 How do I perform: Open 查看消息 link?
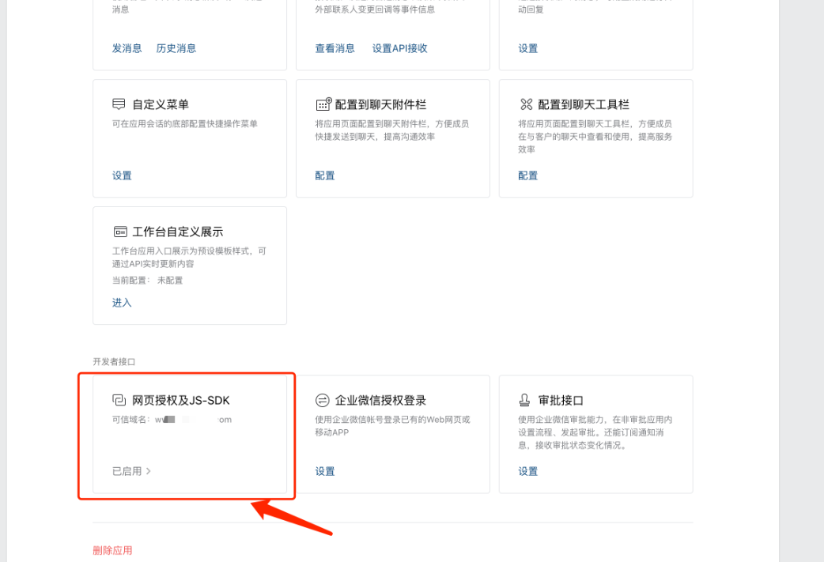335,48
